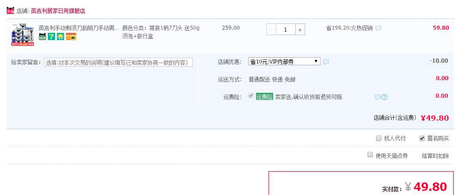This screenshot has height=195, width=460.
Task: Click the comment bubble icon in the 运费险 row
Action: [x=377, y=97]
